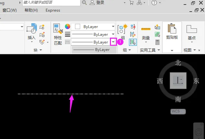Toggle the group selection on/off icon
The image size is (205, 139).
tap(133, 42)
